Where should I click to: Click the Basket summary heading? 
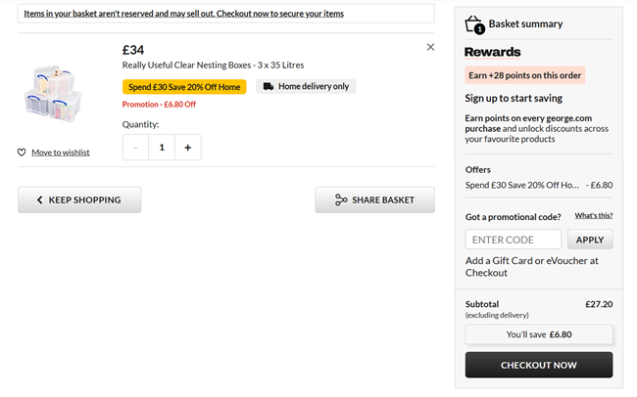point(525,23)
